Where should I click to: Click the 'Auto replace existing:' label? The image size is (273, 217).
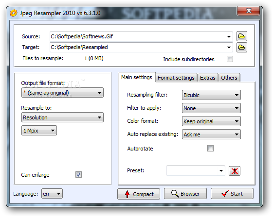coord(153,134)
